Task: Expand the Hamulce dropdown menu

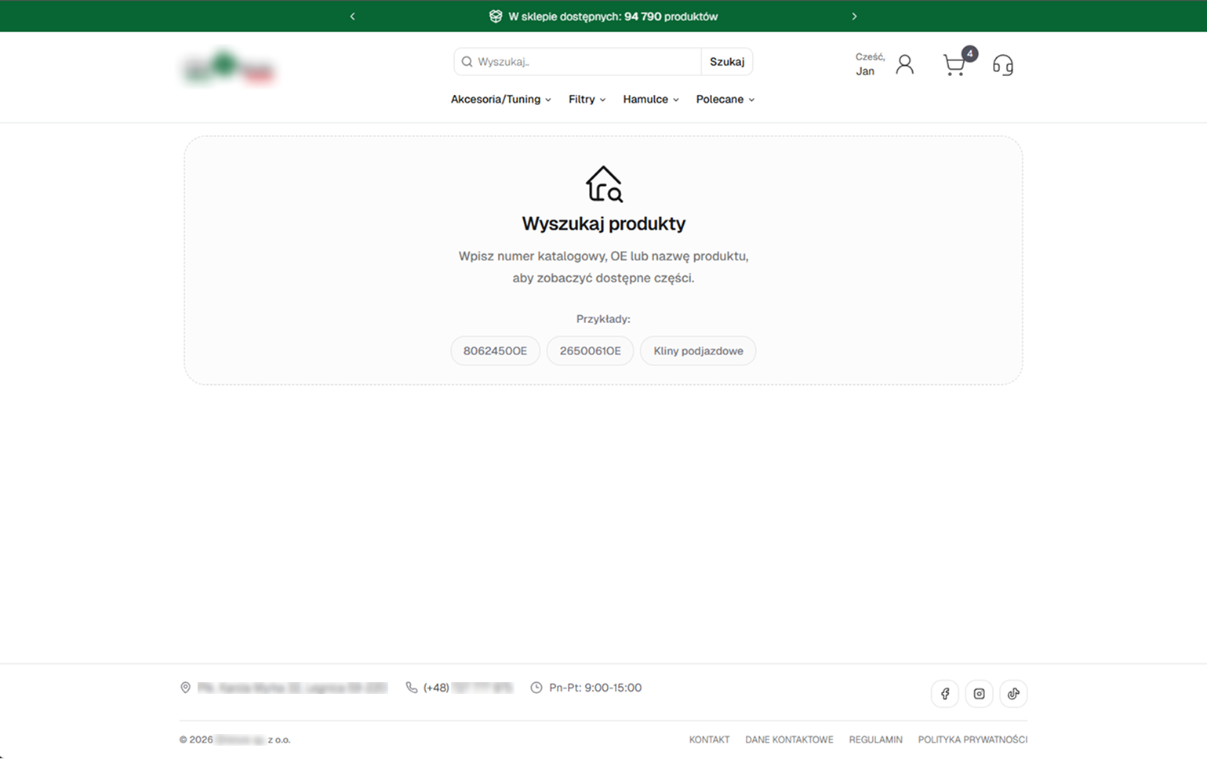Action: 650,100
